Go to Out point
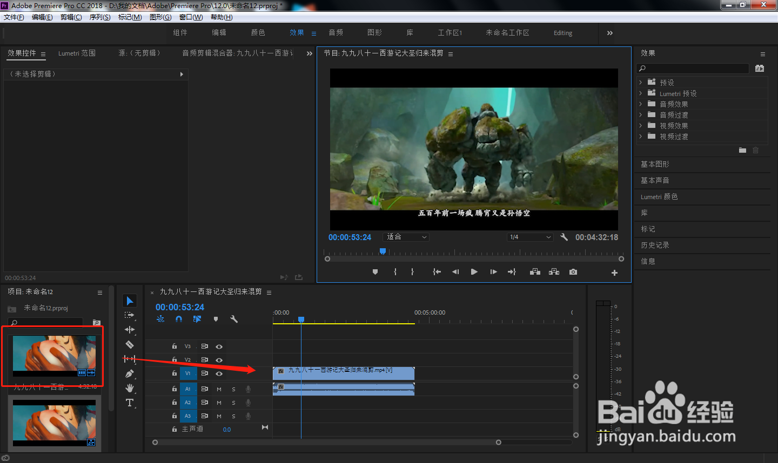This screenshot has width=778, height=463. pyautogui.click(x=512, y=272)
